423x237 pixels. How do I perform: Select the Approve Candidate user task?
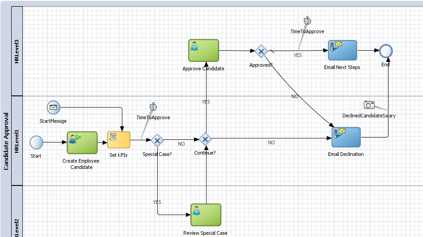click(x=203, y=51)
